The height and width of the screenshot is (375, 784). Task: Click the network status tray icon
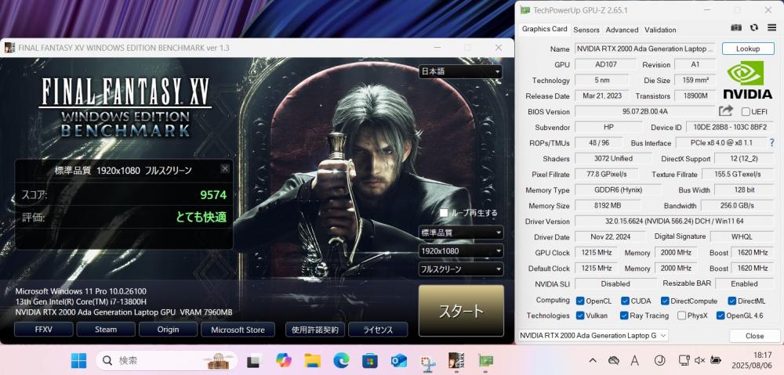click(684, 360)
